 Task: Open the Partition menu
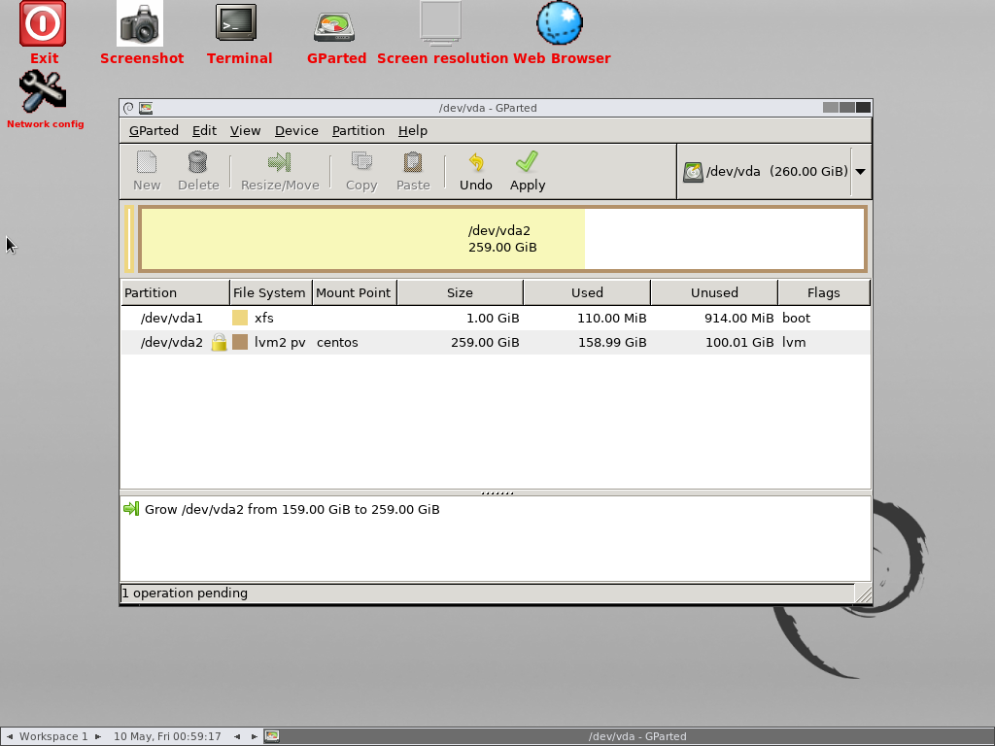click(x=358, y=130)
